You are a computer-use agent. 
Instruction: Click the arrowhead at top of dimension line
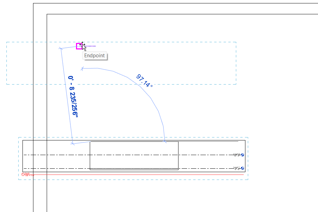61,48
